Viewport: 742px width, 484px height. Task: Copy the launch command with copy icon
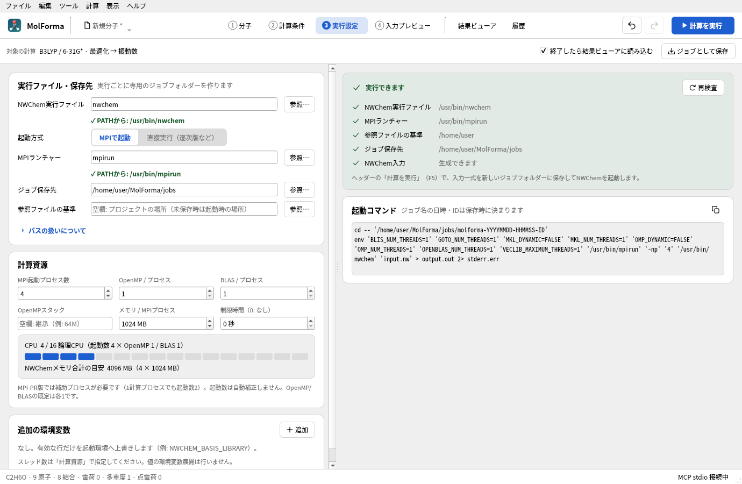pos(716,210)
